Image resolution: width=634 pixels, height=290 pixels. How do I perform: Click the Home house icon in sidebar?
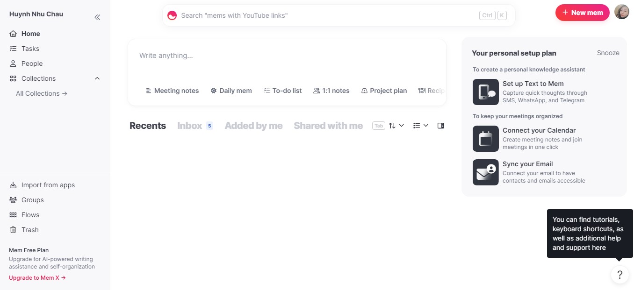point(13,34)
